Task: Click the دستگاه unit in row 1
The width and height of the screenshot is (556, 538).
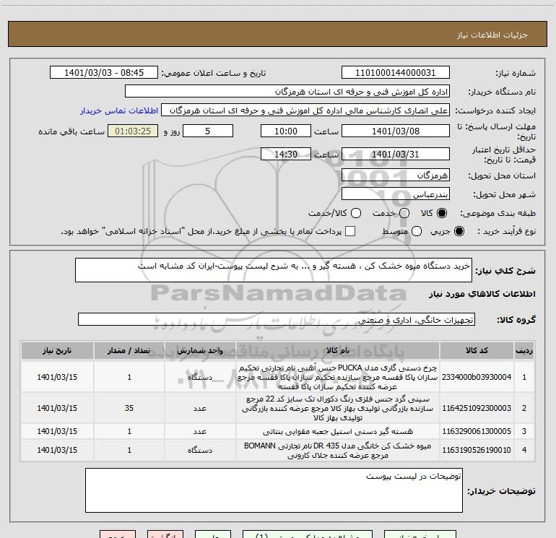Action: pos(200,377)
